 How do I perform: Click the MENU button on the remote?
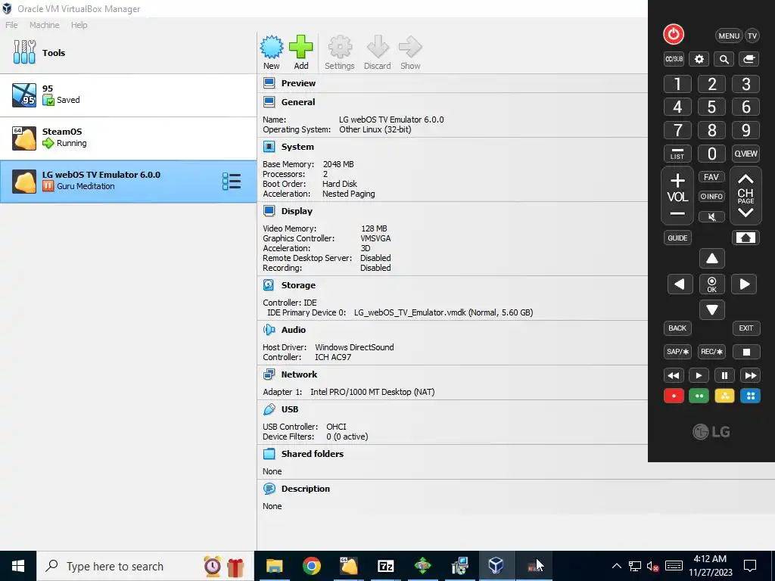[729, 36]
